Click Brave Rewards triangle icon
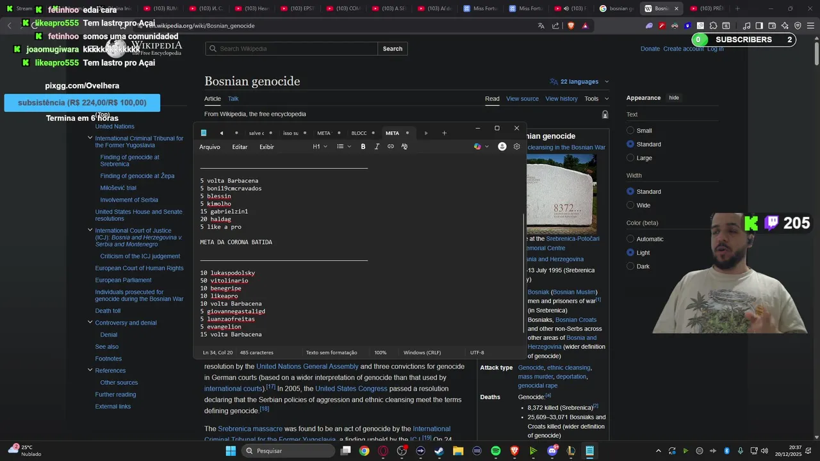Screen dimensions: 820x461 pyautogui.click(x=585, y=26)
